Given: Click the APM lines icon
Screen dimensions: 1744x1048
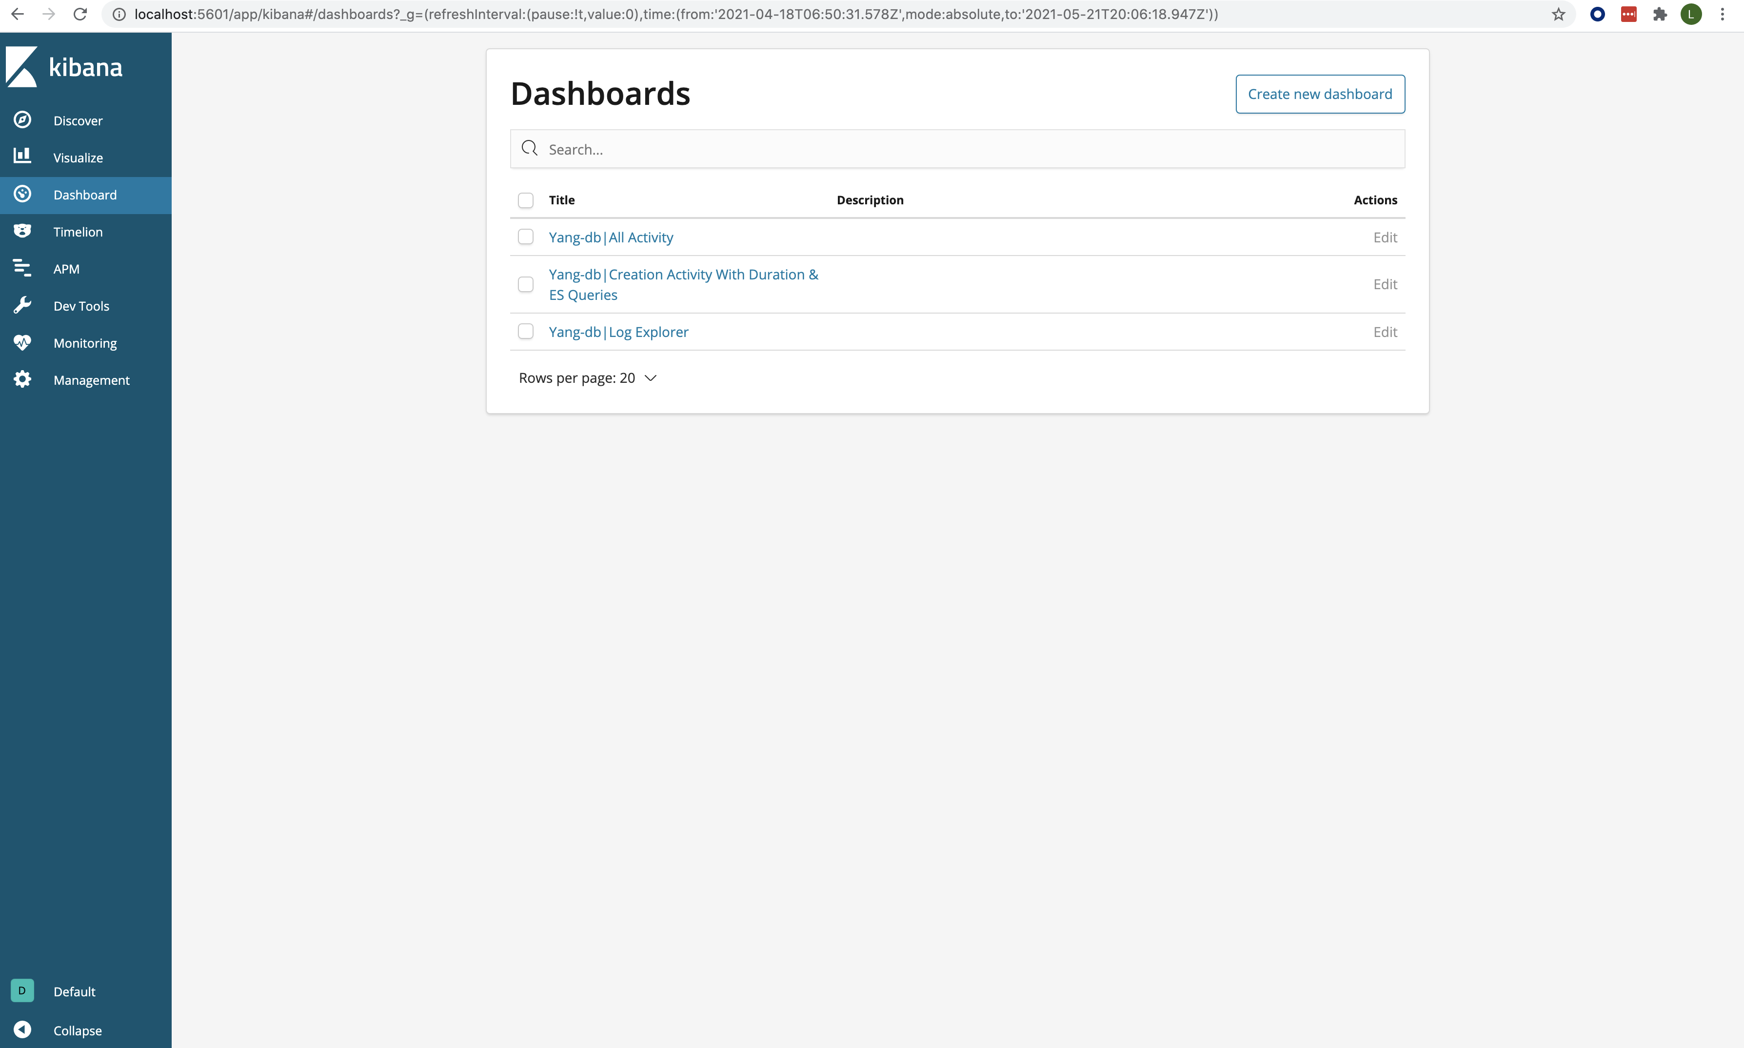Looking at the screenshot, I should click(x=22, y=268).
